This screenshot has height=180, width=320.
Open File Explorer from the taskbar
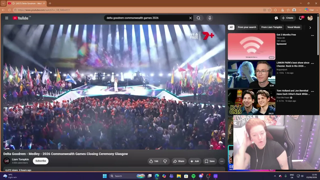[179, 176]
